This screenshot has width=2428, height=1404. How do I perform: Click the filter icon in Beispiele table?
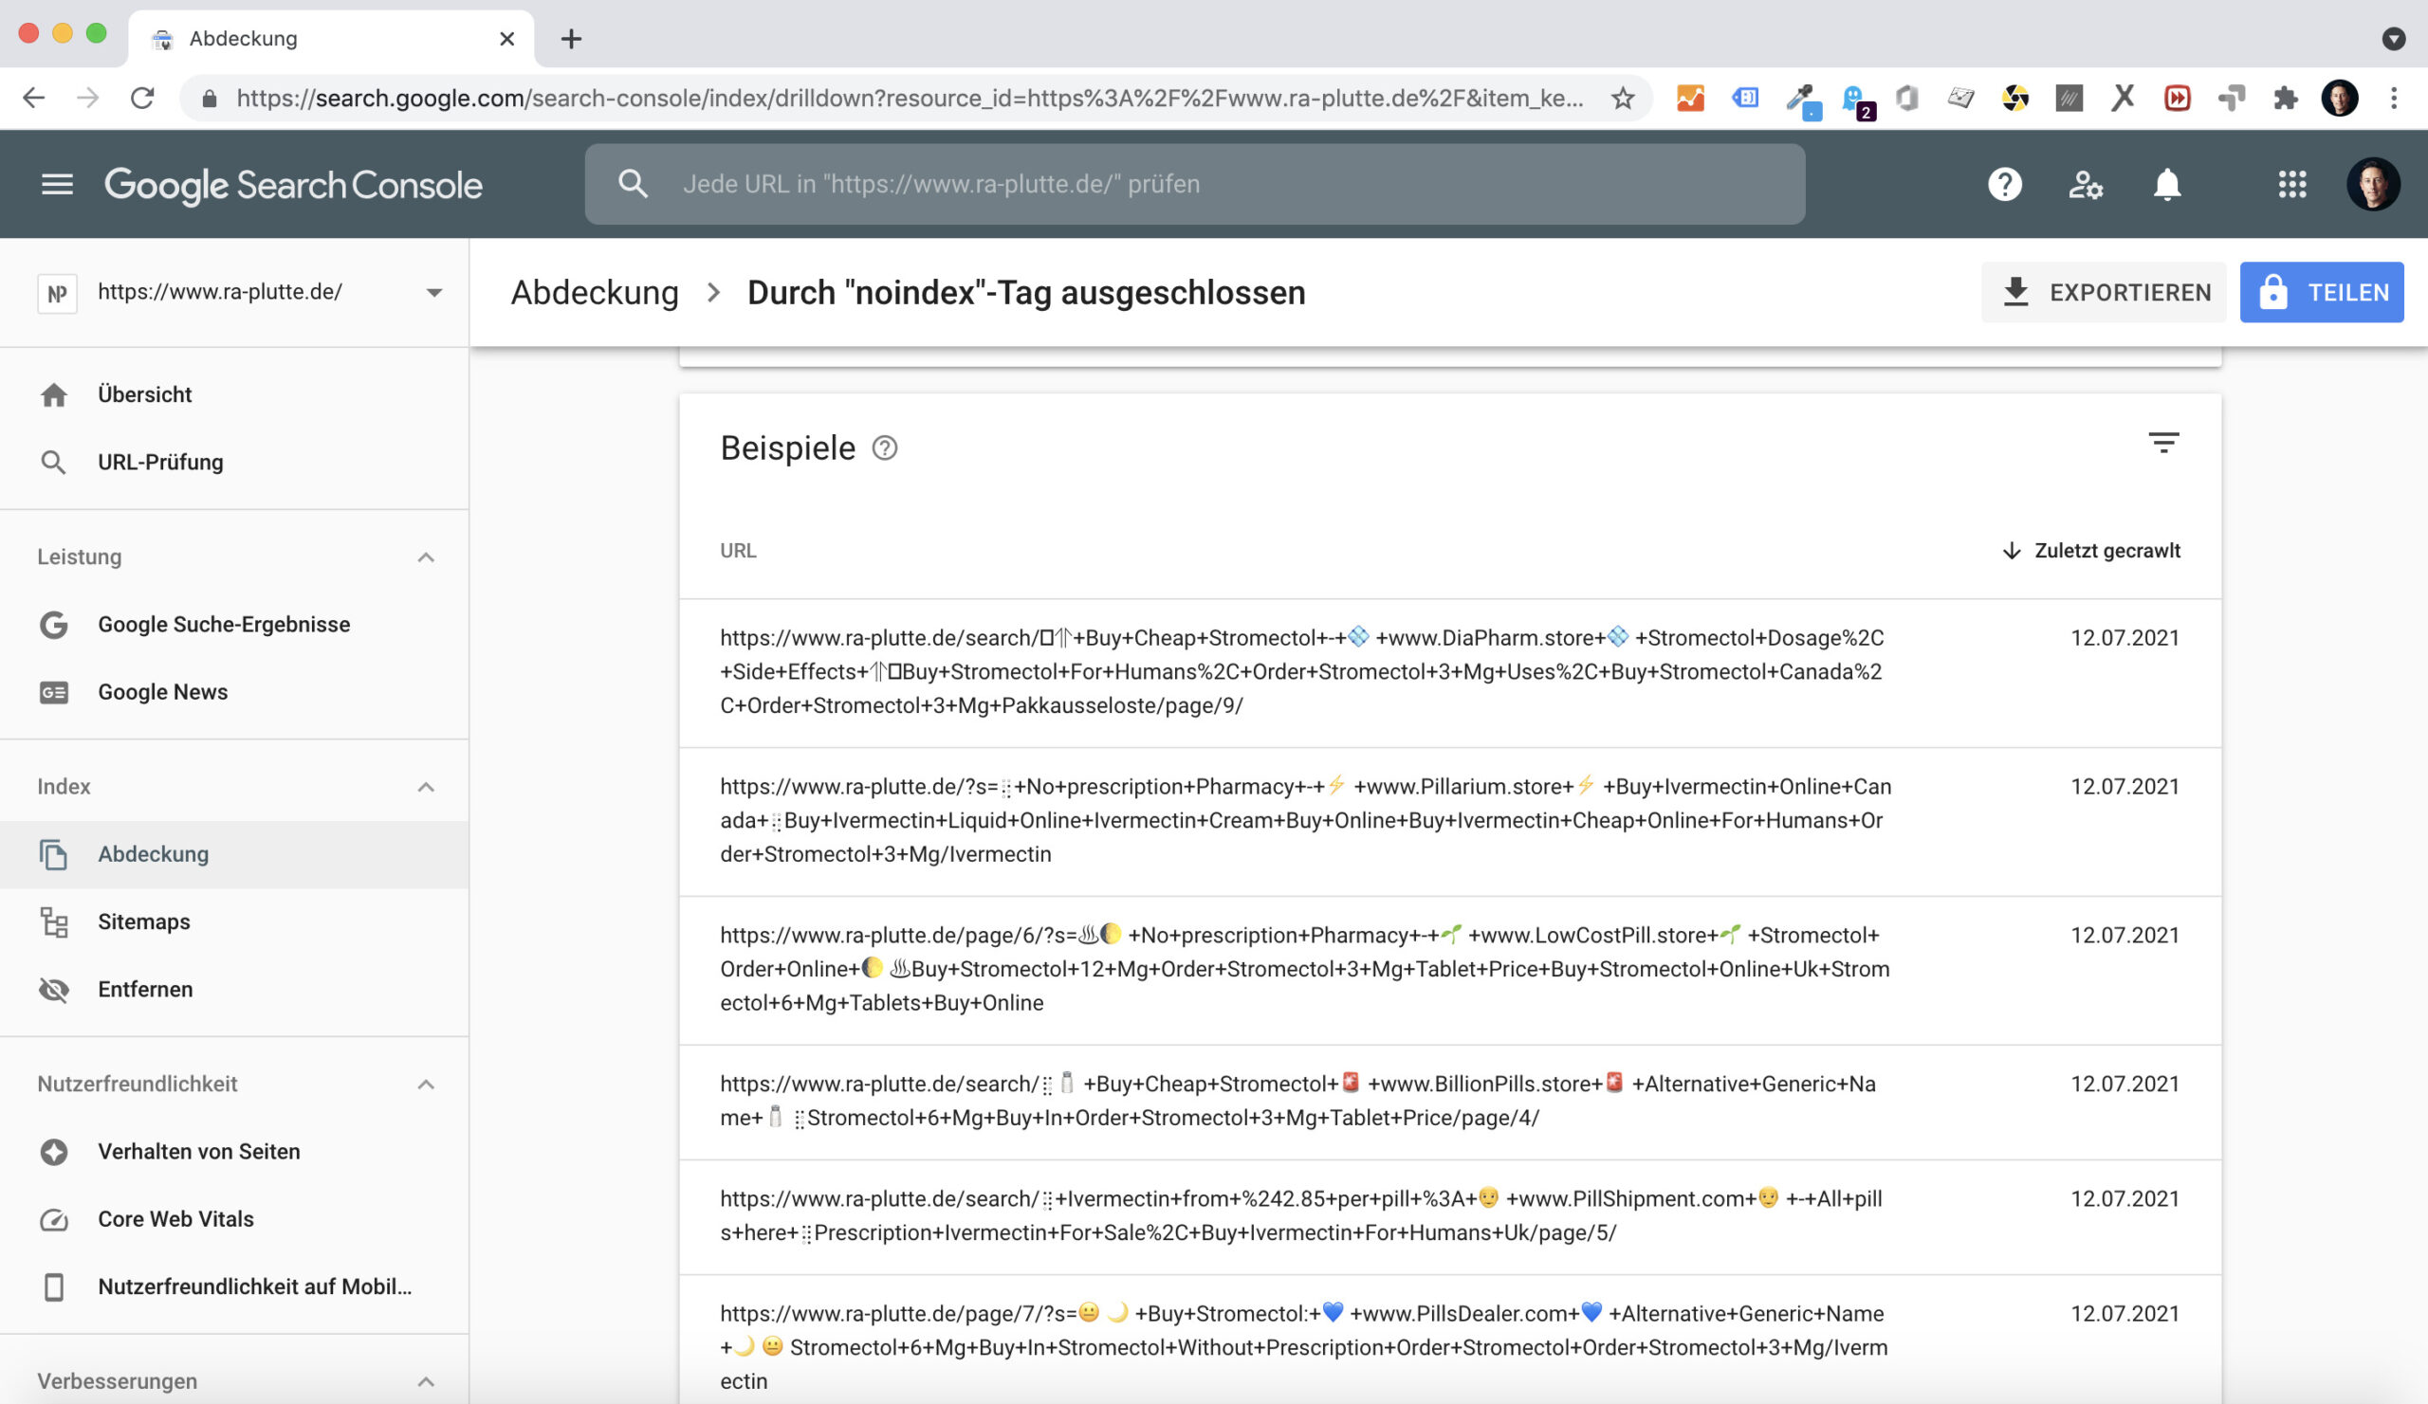point(2163,443)
